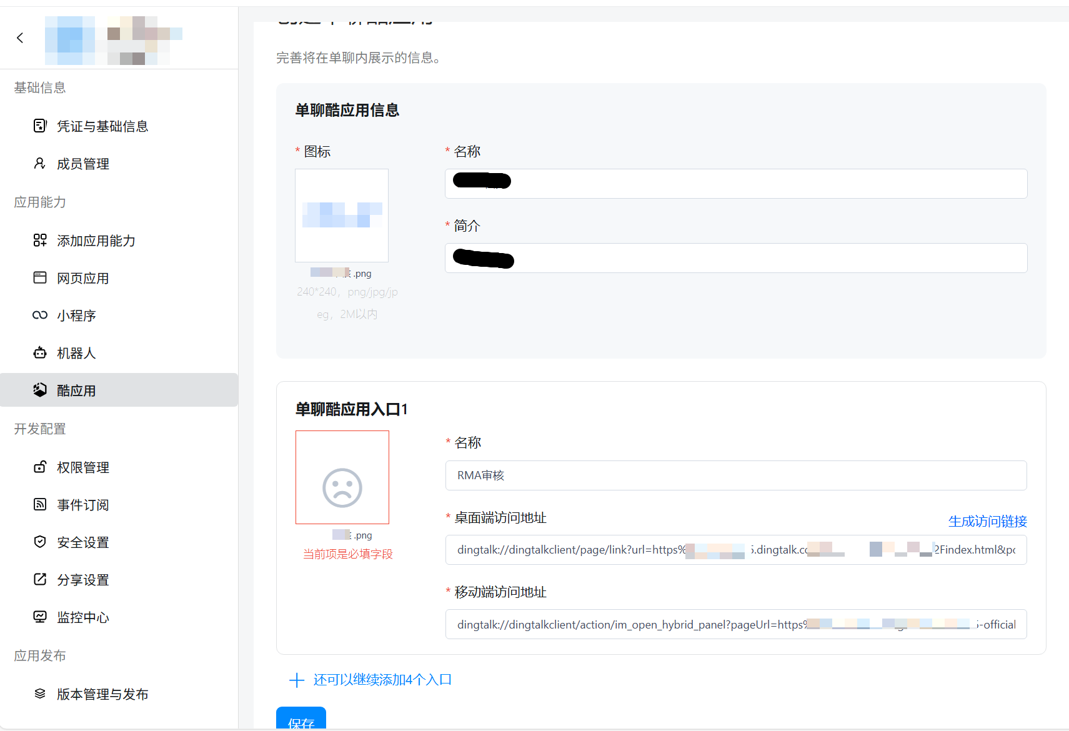The height and width of the screenshot is (731, 1069).
Task: Click the cool app name input field
Action: (x=736, y=184)
